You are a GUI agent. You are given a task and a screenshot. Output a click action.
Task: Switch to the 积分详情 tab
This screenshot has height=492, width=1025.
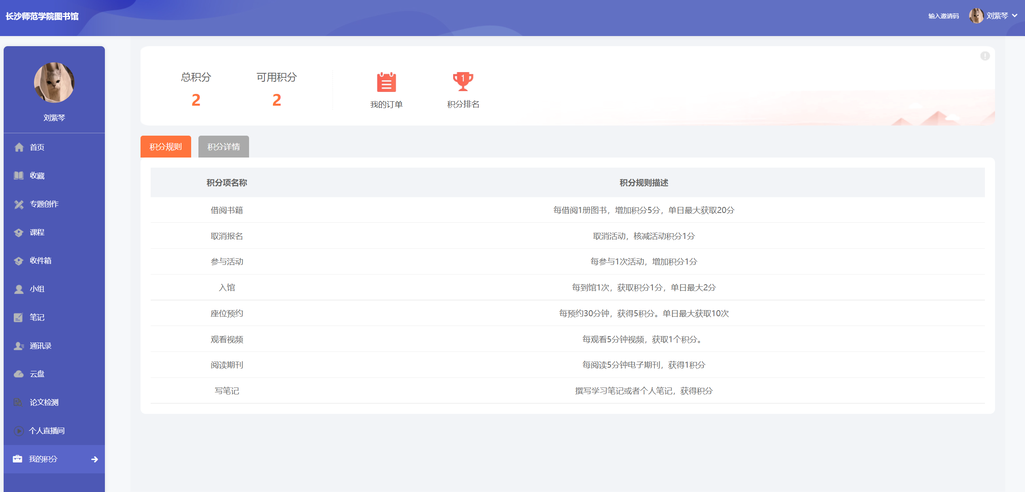pyautogui.click(x=224, y=147)
